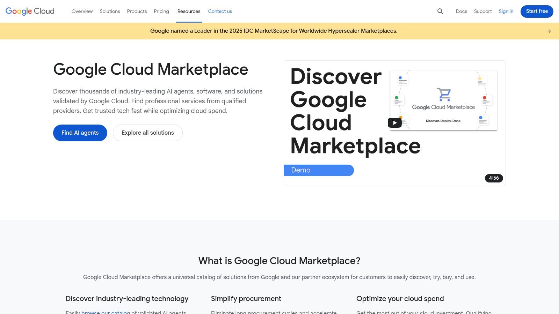Click the Start free button

tap(537, 11)
